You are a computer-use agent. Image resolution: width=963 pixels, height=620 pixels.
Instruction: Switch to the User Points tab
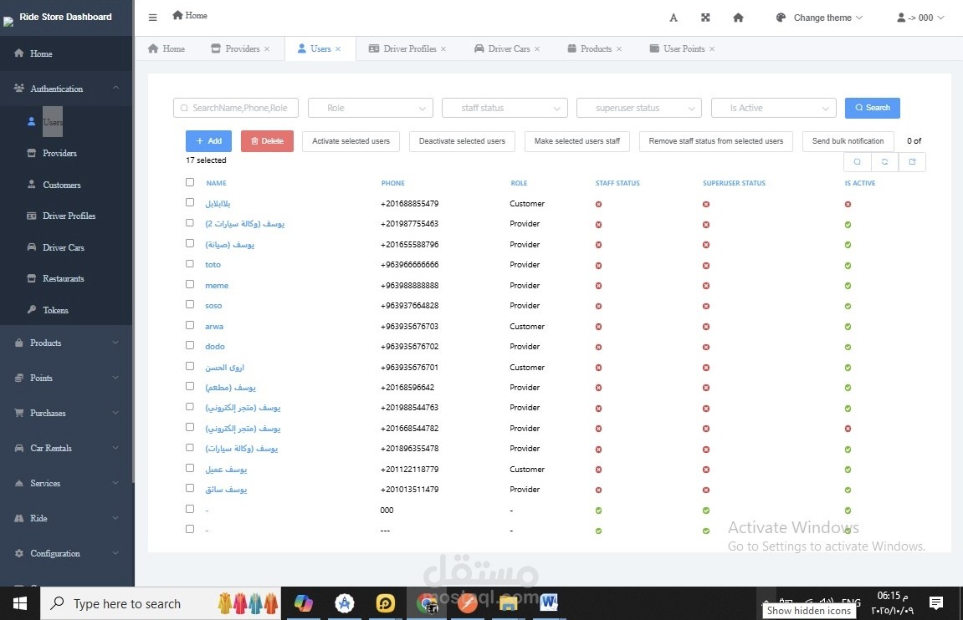pos(683,49)
